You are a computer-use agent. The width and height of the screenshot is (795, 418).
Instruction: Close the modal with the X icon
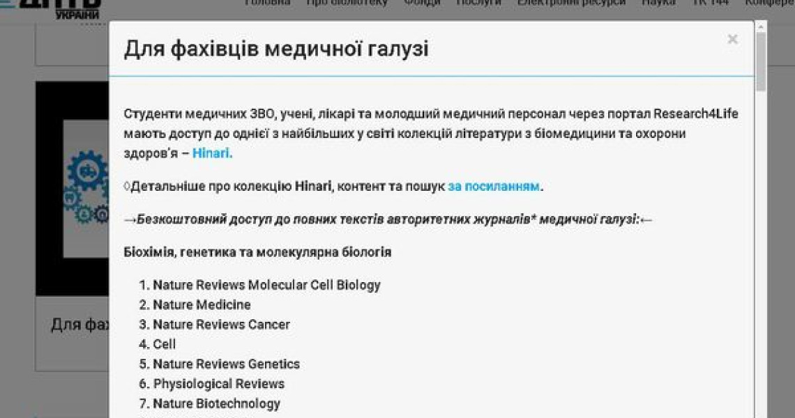pos(732,39)
